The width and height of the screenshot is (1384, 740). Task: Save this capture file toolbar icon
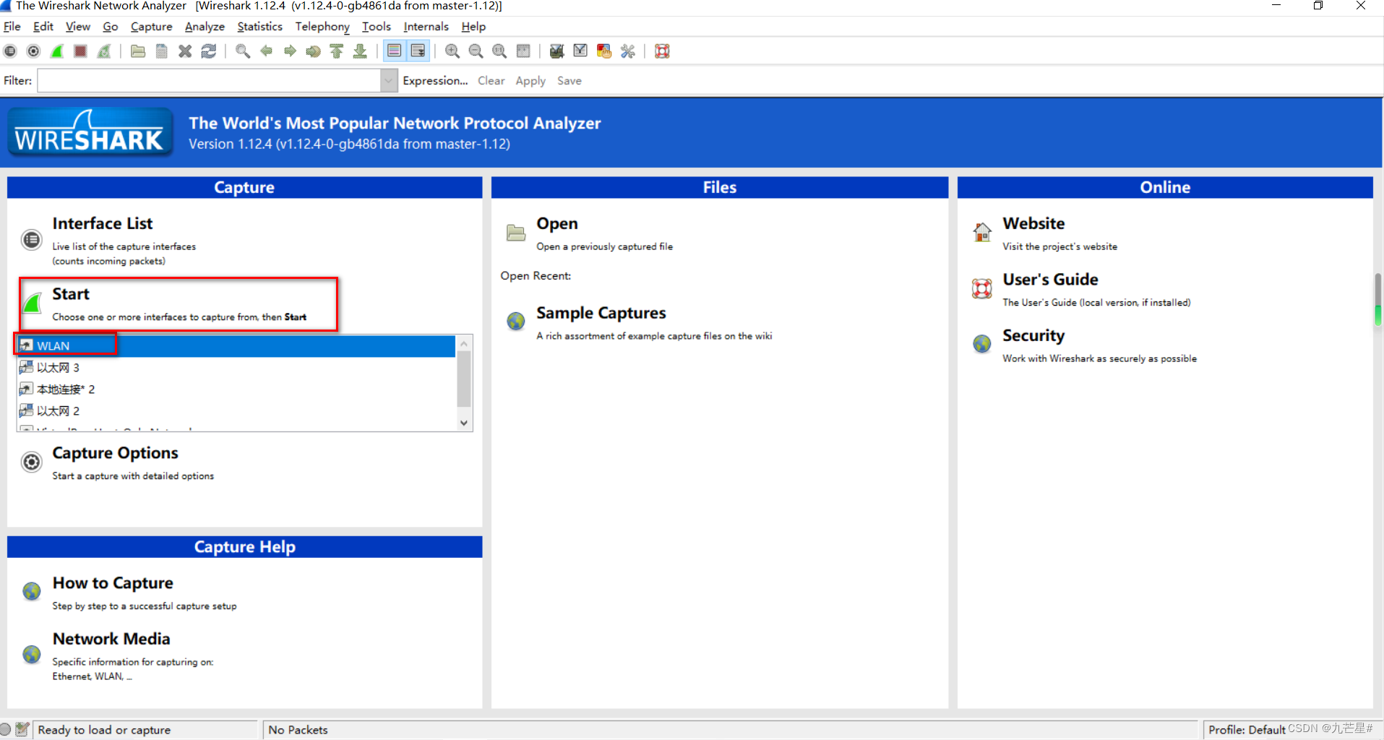(162, 51)
